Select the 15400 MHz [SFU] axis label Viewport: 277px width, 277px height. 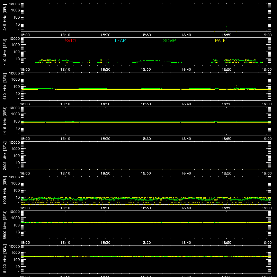[x=5, y=259]
